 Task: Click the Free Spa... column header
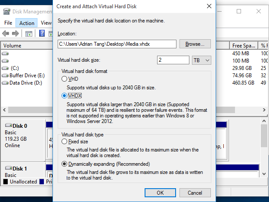click(244, 46)
